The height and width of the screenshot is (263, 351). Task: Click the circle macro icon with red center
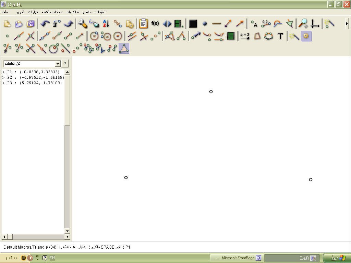point(54,49)
